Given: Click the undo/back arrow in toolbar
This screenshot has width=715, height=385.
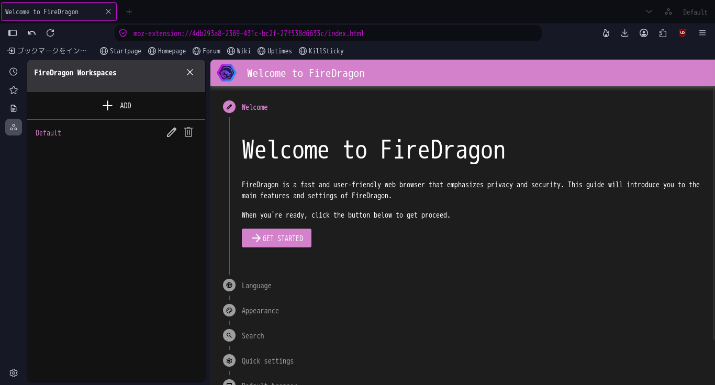Looking at the screenshot, I should (x=31, y=33).
